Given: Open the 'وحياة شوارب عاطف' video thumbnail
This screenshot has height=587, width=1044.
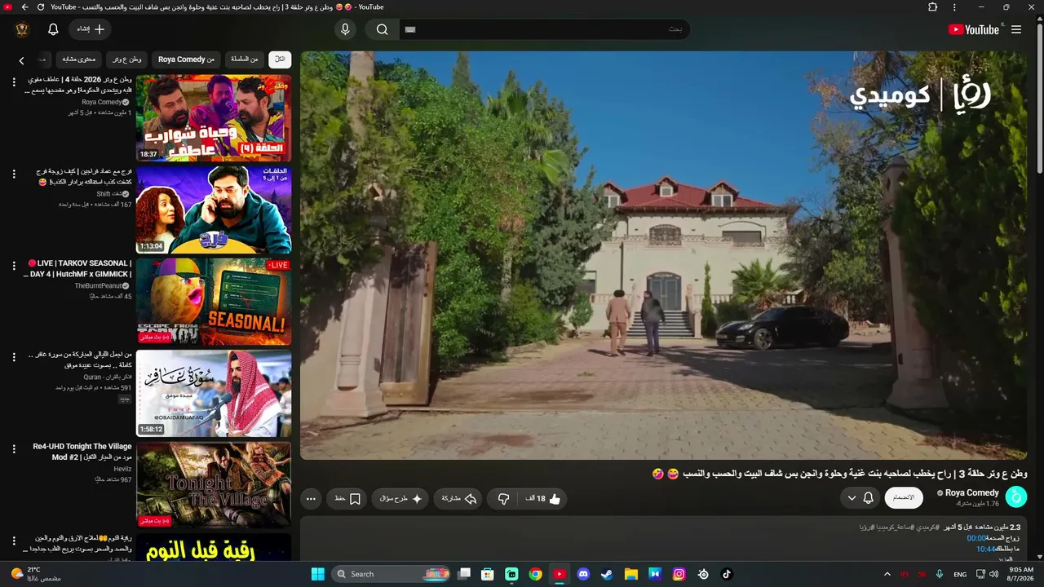Looking at the screenshot, I should click(x=214, y=118).
